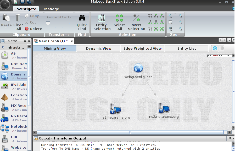235x152 pixels.
Task: Toggle Dynamic View layout
Action: pyautogui.click(x=99, y=48)
